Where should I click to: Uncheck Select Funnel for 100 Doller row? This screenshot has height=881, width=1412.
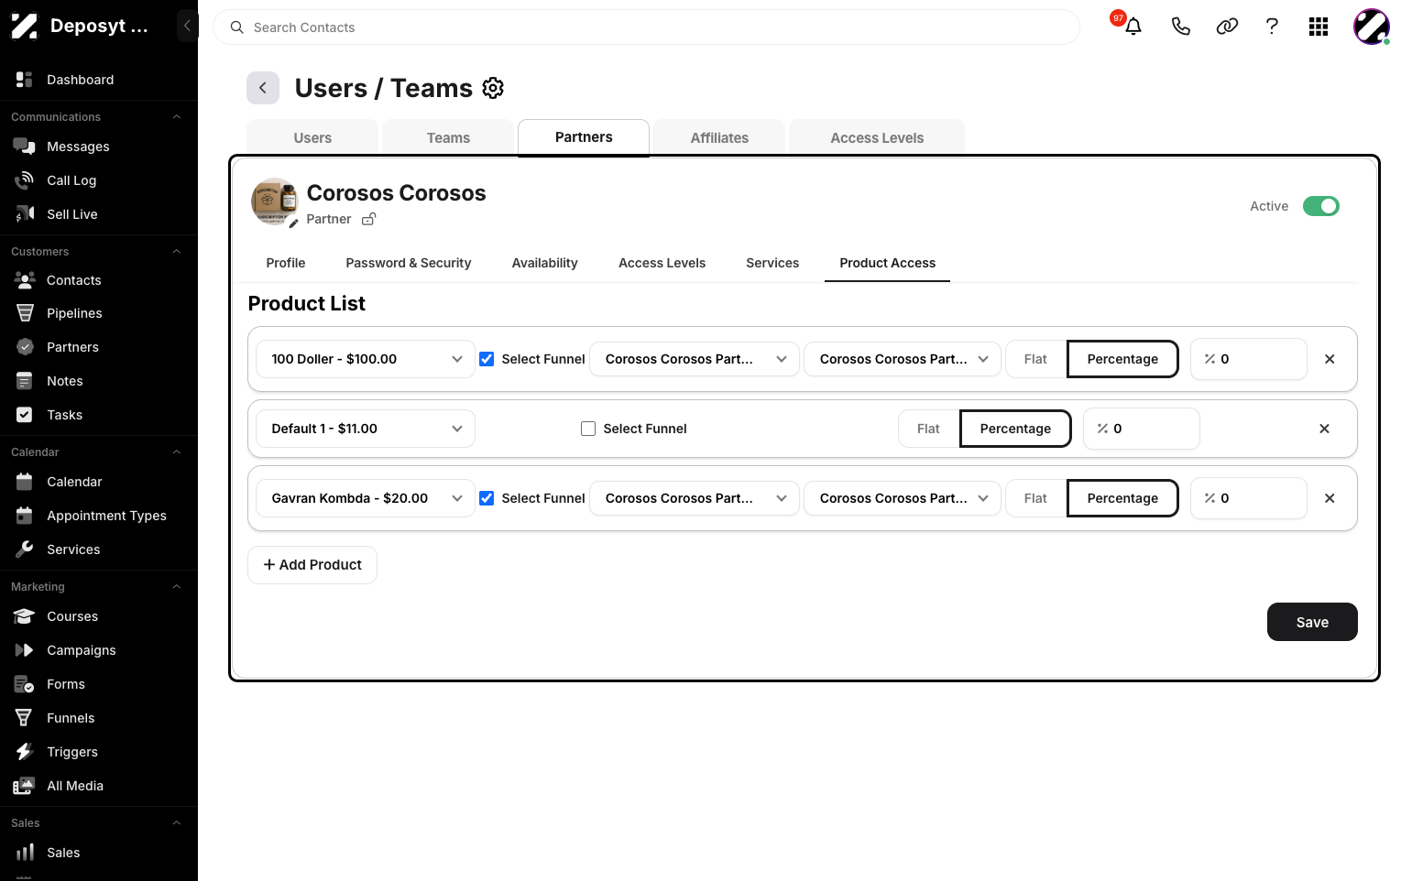click(487, 359)
